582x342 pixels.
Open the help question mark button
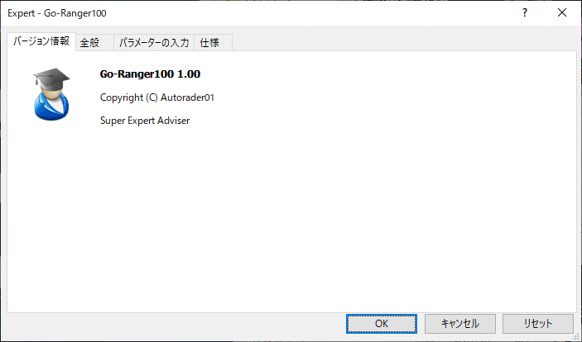click(x=525, y=12)
